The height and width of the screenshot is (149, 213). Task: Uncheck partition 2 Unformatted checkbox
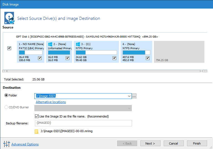67,58
